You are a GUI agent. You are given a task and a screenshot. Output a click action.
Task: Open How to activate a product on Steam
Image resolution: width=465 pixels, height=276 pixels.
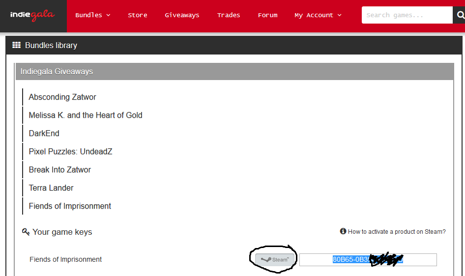(397, 232)
